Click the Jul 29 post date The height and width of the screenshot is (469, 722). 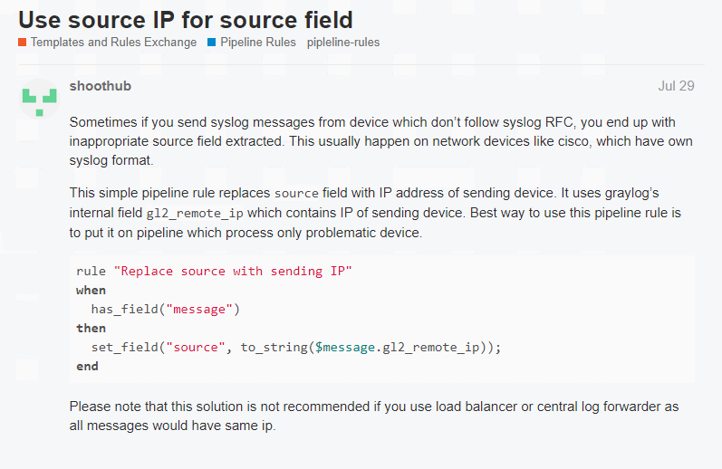pos(676,86)
